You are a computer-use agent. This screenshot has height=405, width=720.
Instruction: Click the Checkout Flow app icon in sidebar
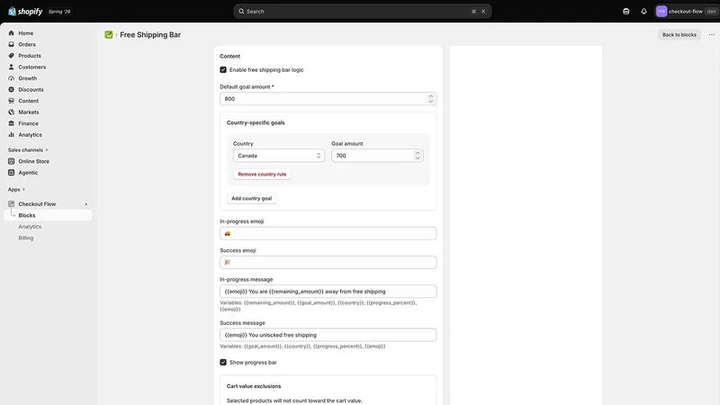click(x=11, y=204)
